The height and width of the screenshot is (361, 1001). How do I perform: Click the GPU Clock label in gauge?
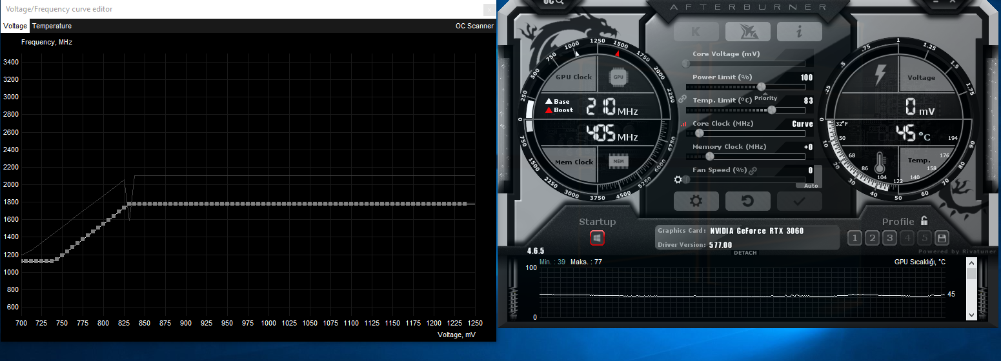pos(574,77)
